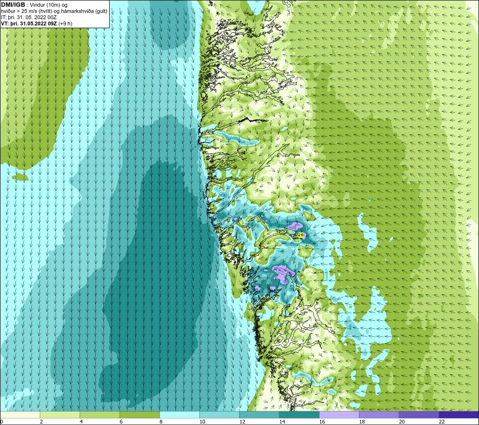This screenshot has height=425, width=479.
Task: Click the yellow-green 2–4 legend swatch
Action: (x=60, y=414)
